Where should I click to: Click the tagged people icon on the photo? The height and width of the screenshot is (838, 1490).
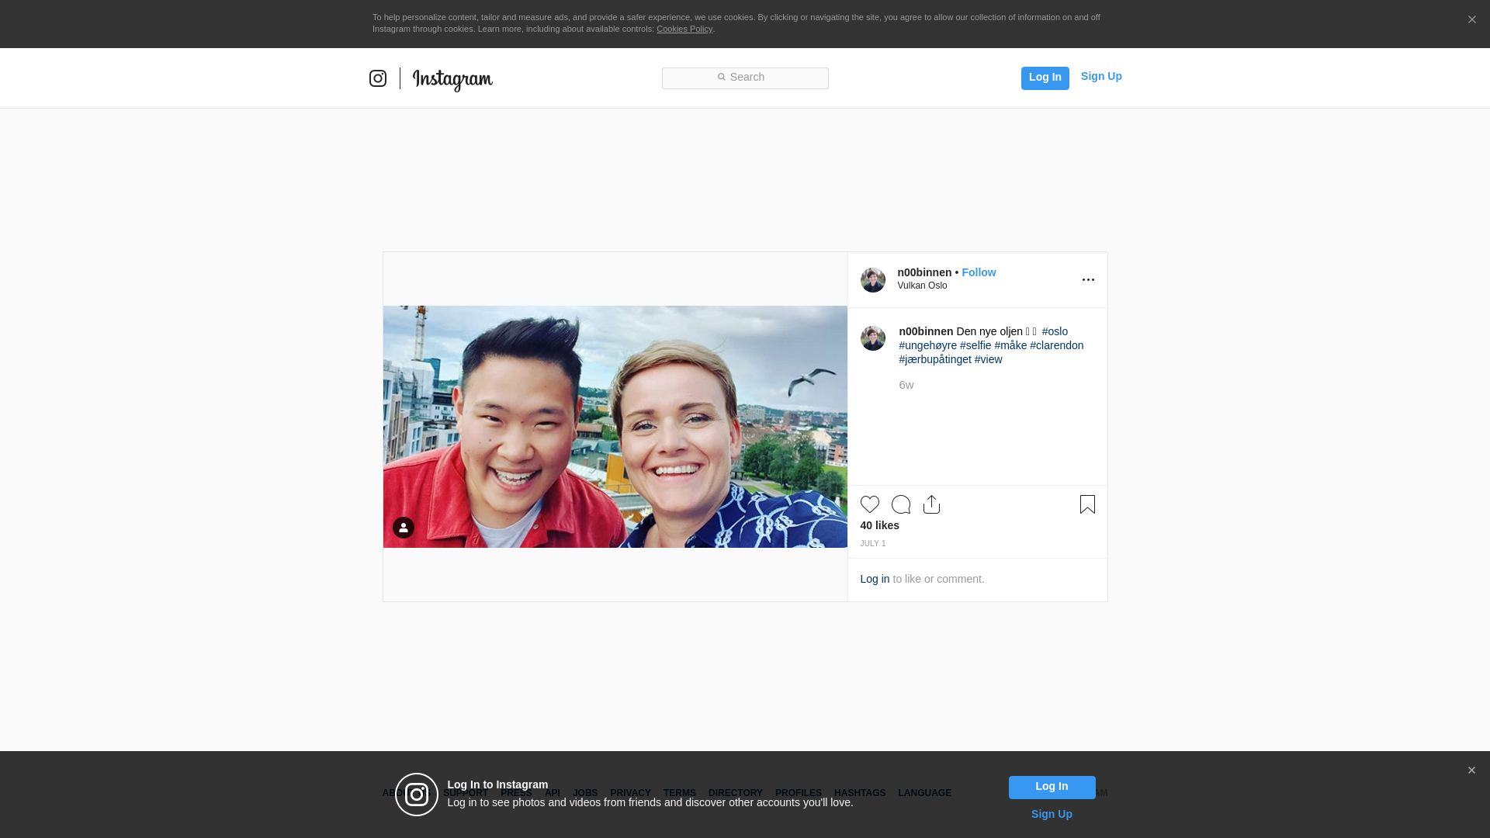click(404, 528)
